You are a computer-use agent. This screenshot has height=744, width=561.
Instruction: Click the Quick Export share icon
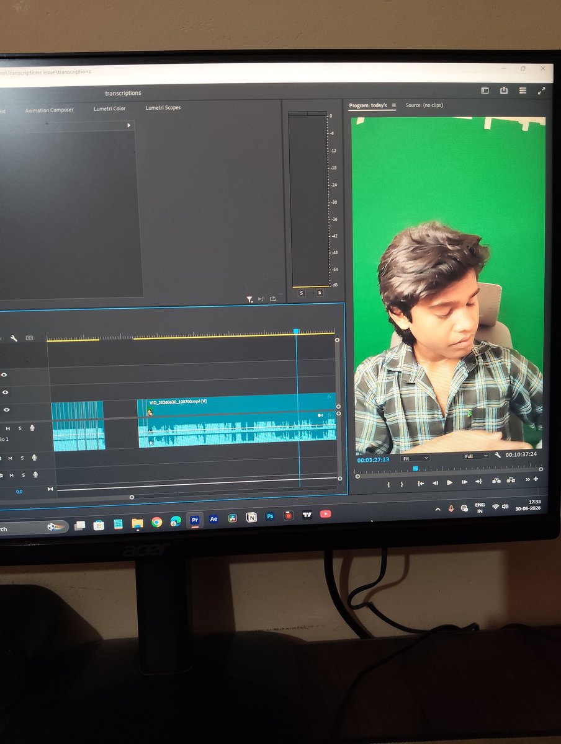click(x=504, y=91)
